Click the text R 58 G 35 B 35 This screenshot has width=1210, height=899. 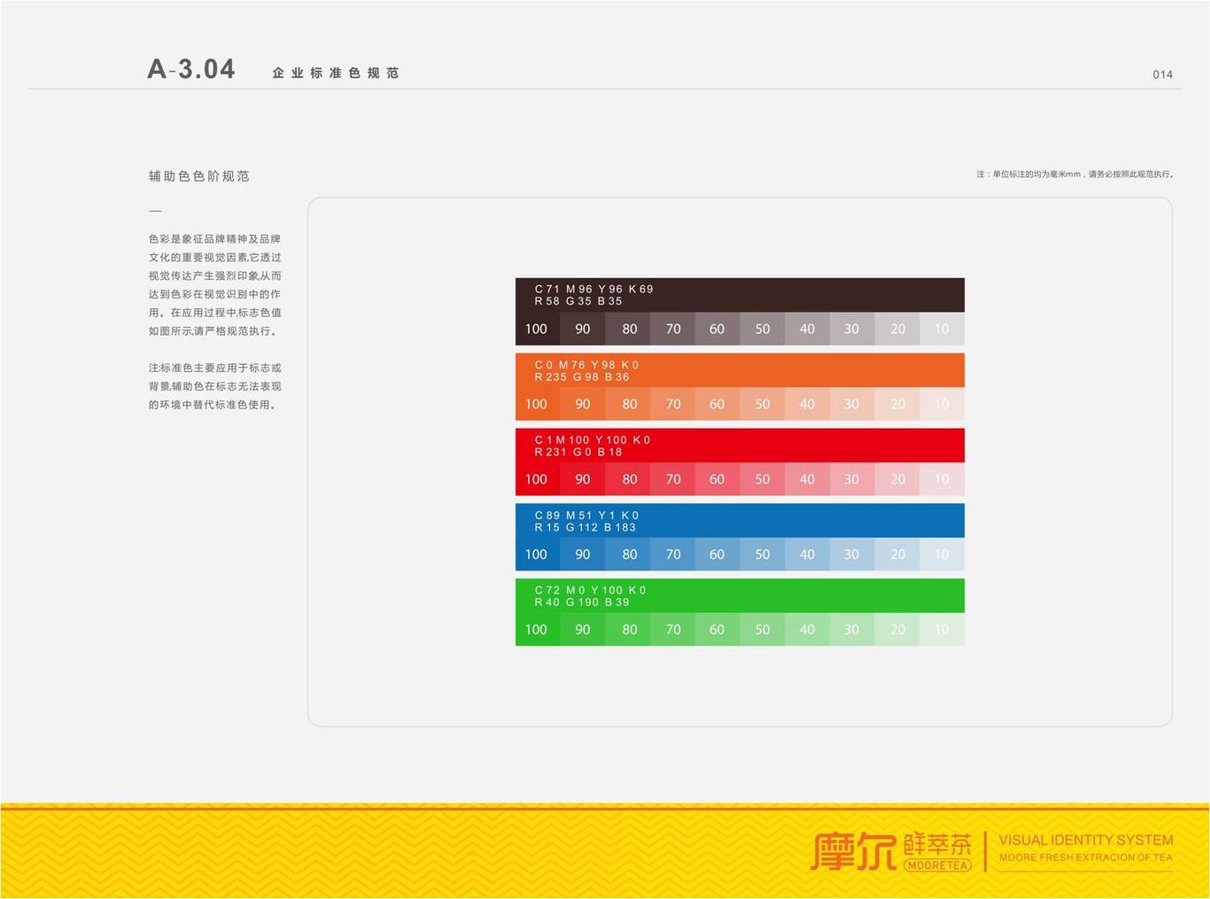(x=578, y=301)
